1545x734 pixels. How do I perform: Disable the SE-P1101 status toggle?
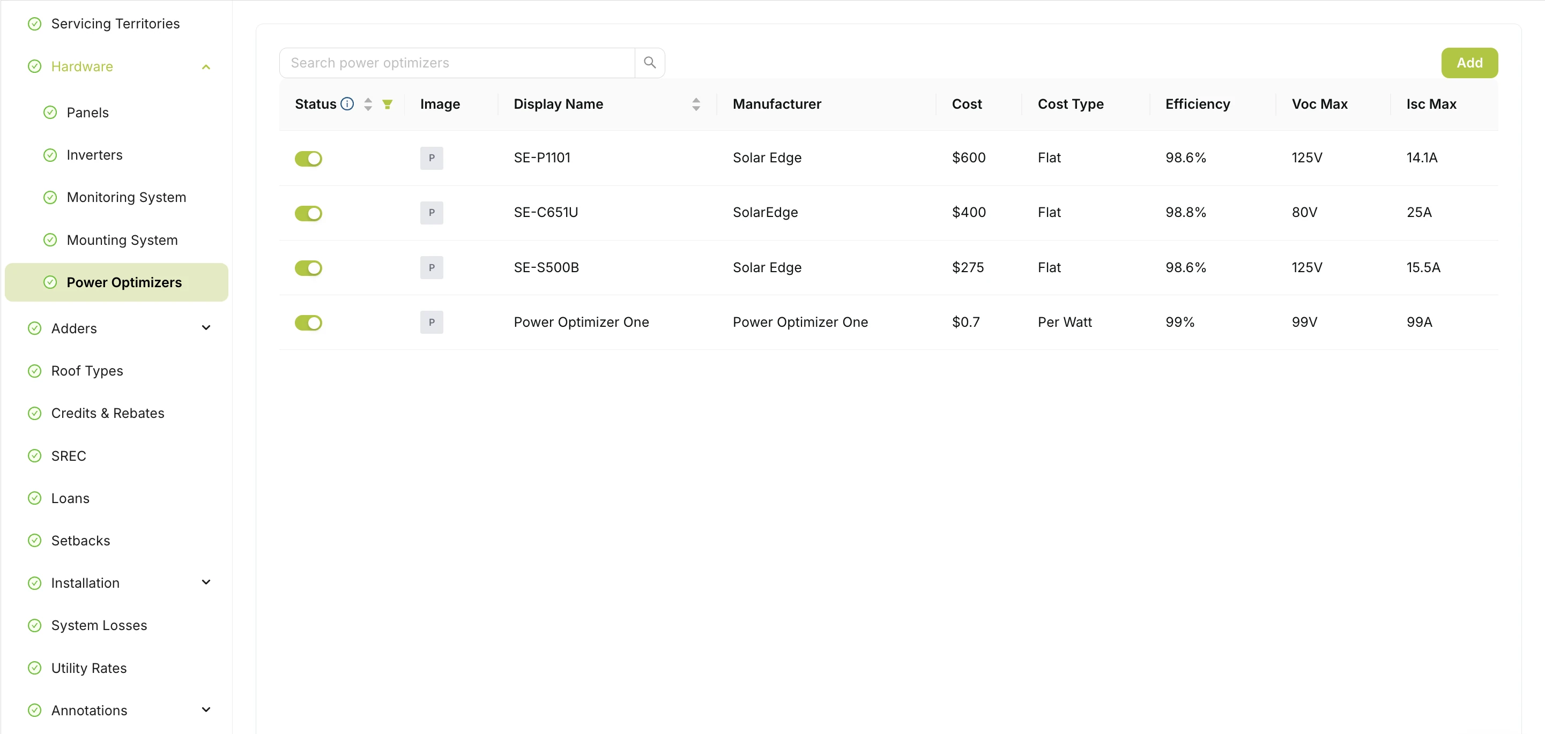tap(308, 159)
